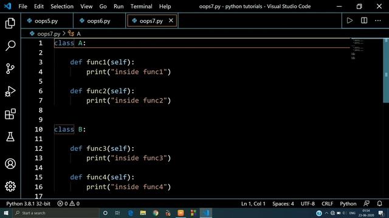Select language mode Python

348,203
